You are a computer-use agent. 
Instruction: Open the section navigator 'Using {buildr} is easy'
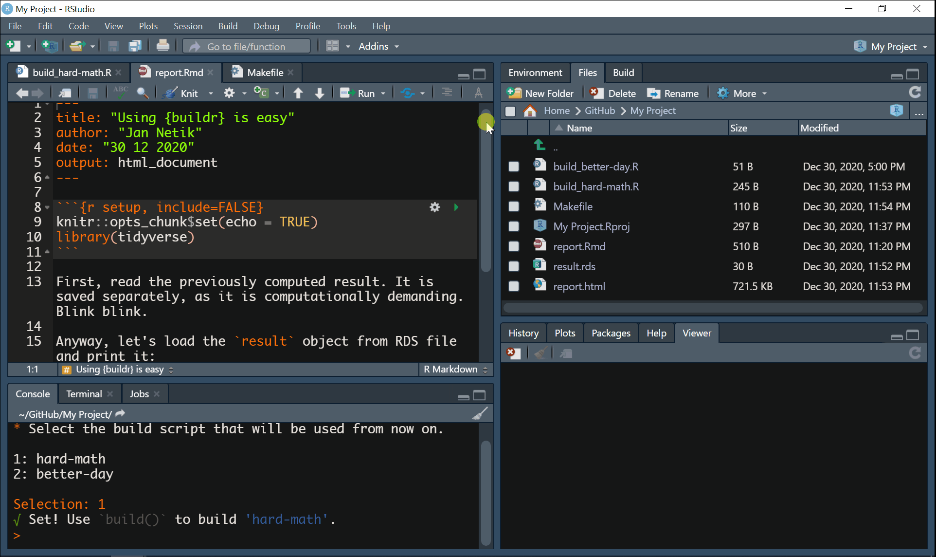click(118, 370)
